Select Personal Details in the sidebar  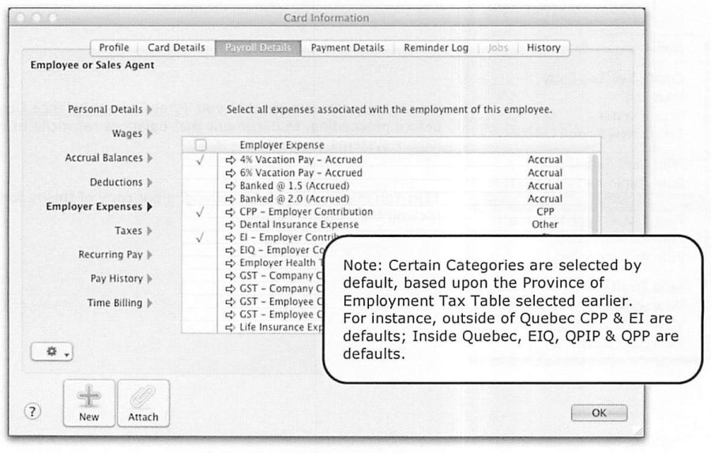(x=105, y=109)
